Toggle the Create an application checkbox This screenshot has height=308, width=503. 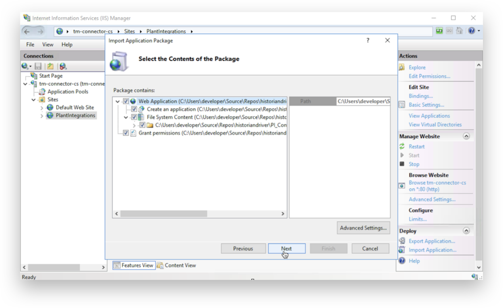click(x=134, y=109)
